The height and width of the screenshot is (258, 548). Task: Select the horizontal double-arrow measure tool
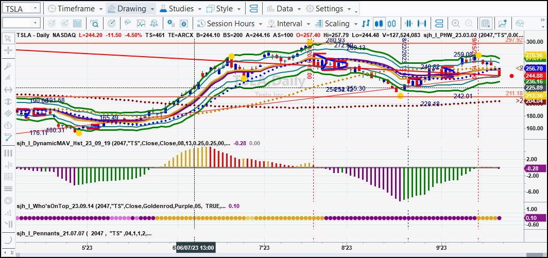tap(8, 90)
